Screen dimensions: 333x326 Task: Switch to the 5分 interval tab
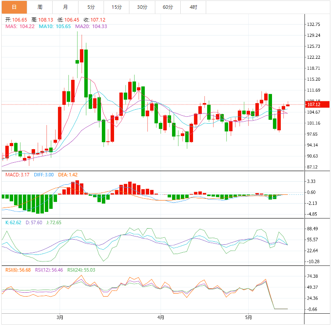pyautogui.click(x=91, y=7)
